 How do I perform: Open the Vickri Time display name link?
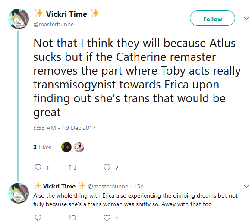click(x=66, y=14)
